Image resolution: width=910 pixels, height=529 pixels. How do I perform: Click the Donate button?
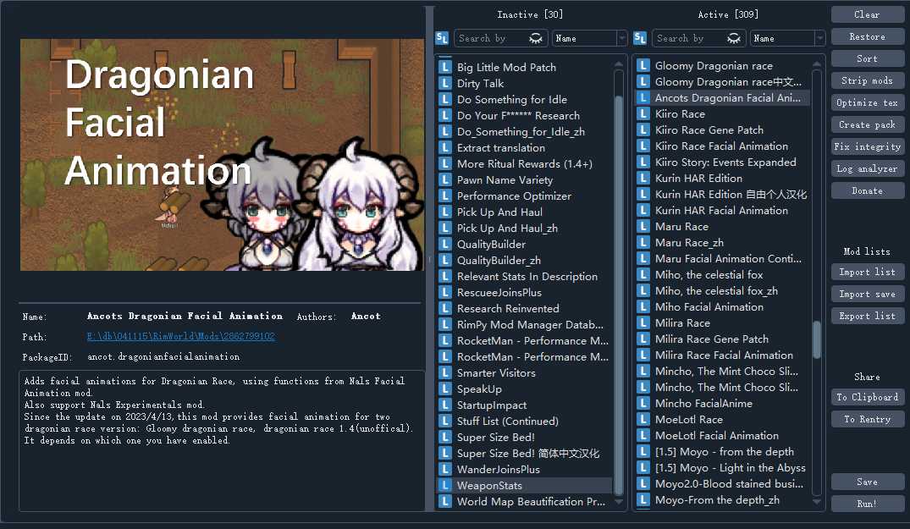(867, 190)
